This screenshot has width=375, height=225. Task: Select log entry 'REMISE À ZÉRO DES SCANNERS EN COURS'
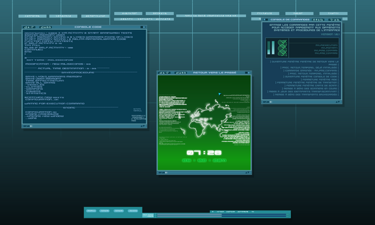[310, 88]
